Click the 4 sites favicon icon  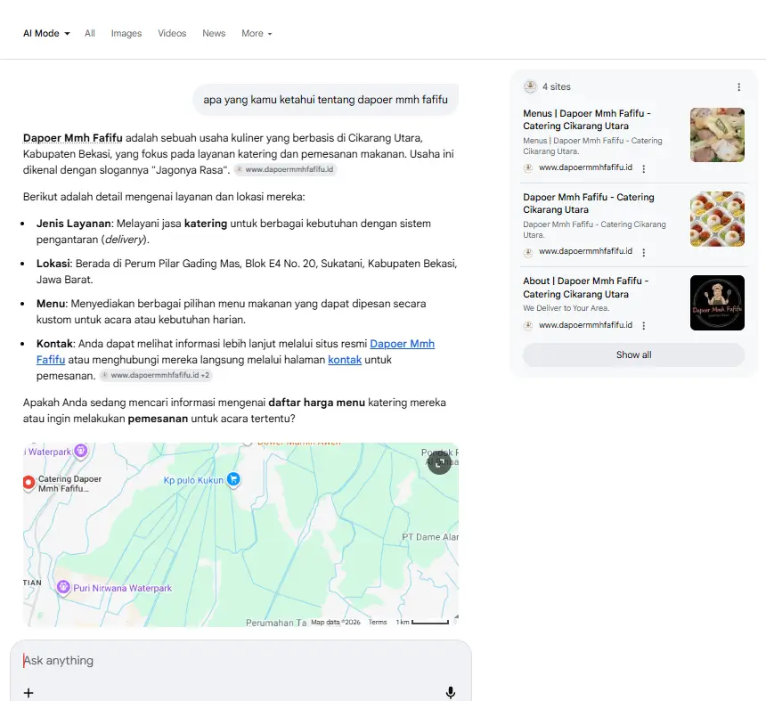[530, 86]
